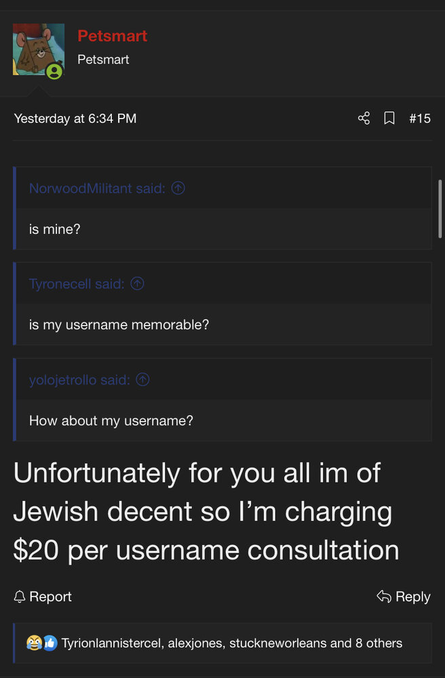
Task: Open yolojetrollo said quote link
Action: point(79,380)
